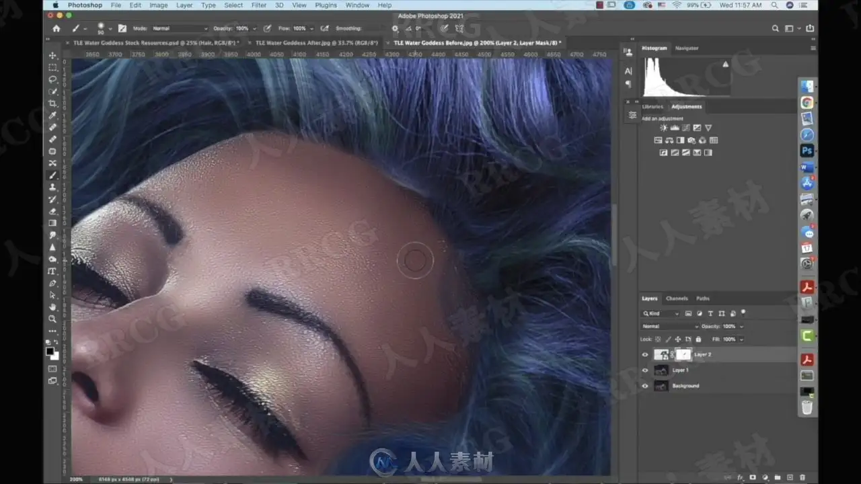Add an Exposure adjustment
This screenshot has width=861, height=484.
(x=697, y=128)
